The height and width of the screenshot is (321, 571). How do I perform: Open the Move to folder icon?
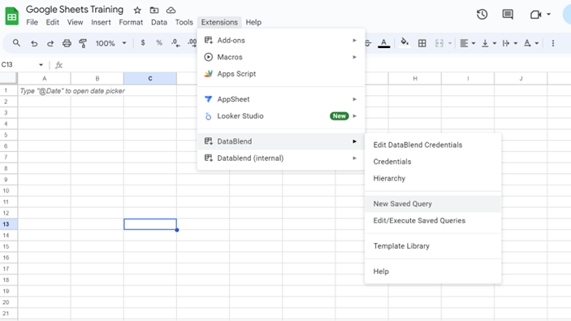154,11
